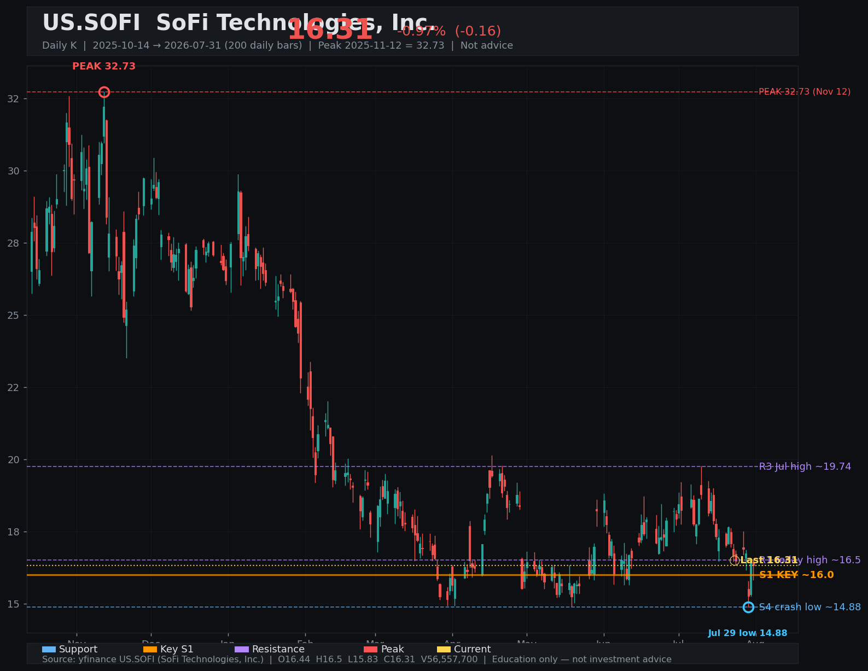868x671 pixels.
Task: Click the "R3 Jul high ~19.74" resistance label
Action: coord(805,466)
